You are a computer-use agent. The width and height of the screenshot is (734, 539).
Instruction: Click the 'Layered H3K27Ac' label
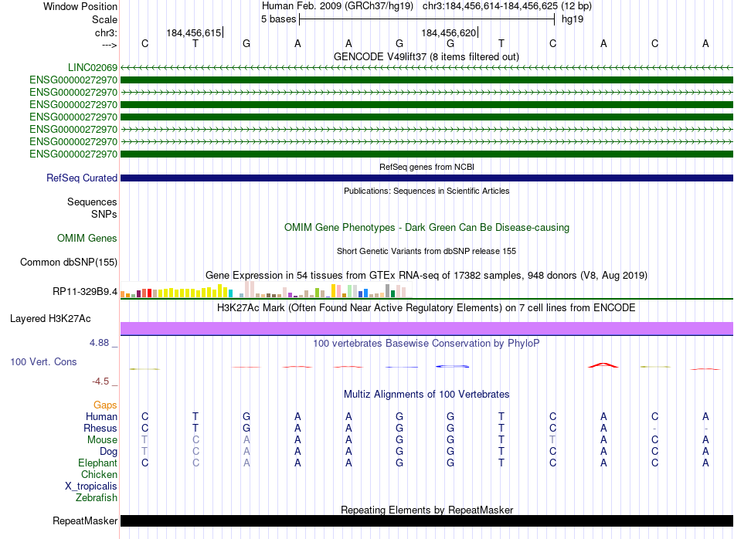pyautogui.click(x=50, y=319)
